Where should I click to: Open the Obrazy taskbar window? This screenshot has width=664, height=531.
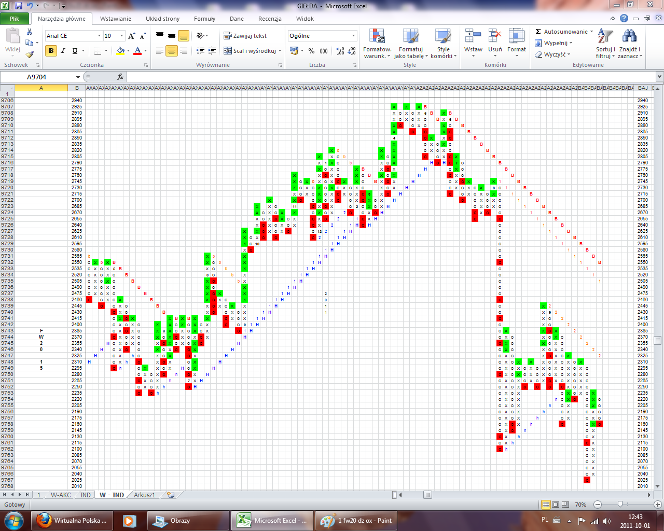(188, 521)
